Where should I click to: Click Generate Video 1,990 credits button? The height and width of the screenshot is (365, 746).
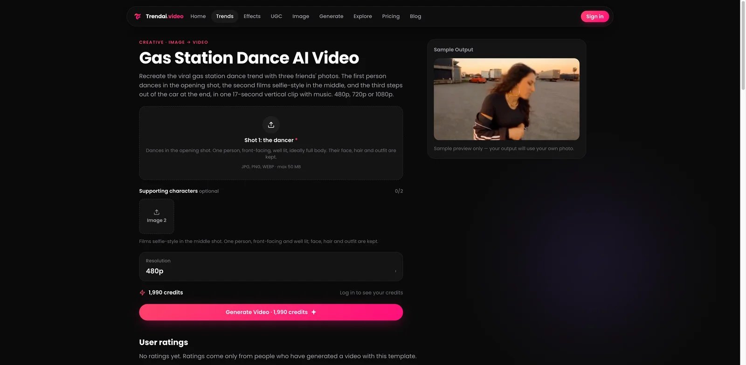(271, 312)
